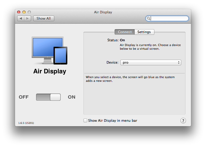Toggle the Air Display OFF/ON switch

coord(48,97)
